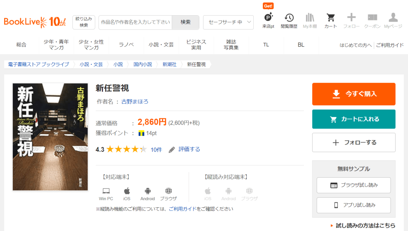Toggle follow with フォローする button
The image size is (408, 231).
(x=353, y=143)
